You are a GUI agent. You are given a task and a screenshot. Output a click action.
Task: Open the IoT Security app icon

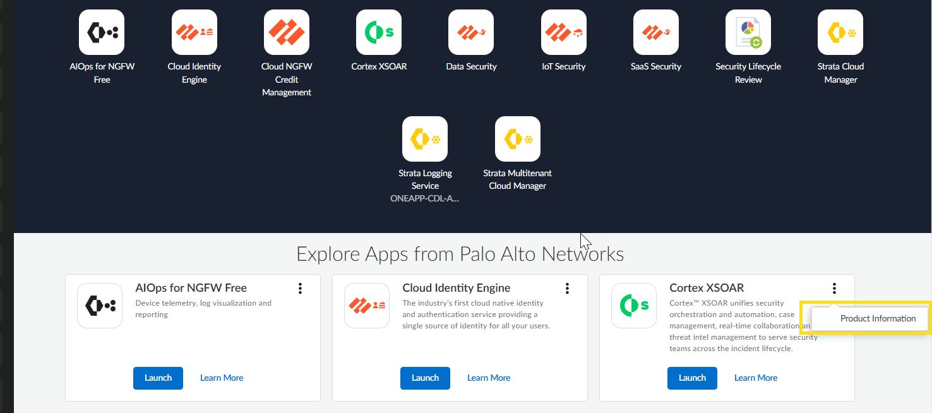pos(564,32)
